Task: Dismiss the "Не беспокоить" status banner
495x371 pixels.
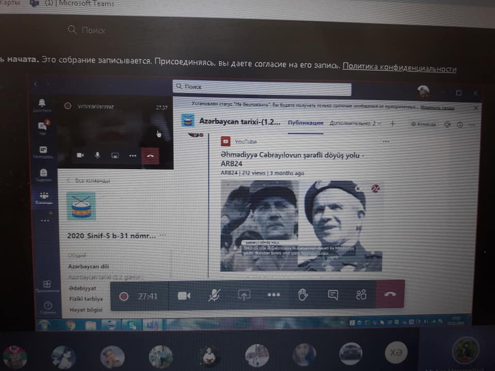Action: click(476, 108)
